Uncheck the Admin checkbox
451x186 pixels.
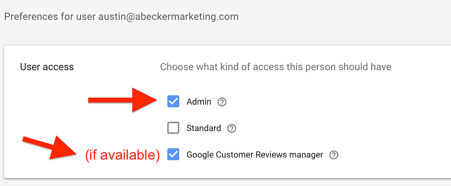[173, 102]
